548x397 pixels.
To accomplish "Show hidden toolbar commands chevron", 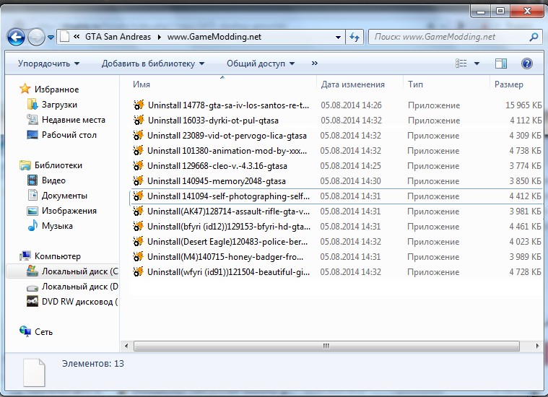I will (x=315, y=64).
